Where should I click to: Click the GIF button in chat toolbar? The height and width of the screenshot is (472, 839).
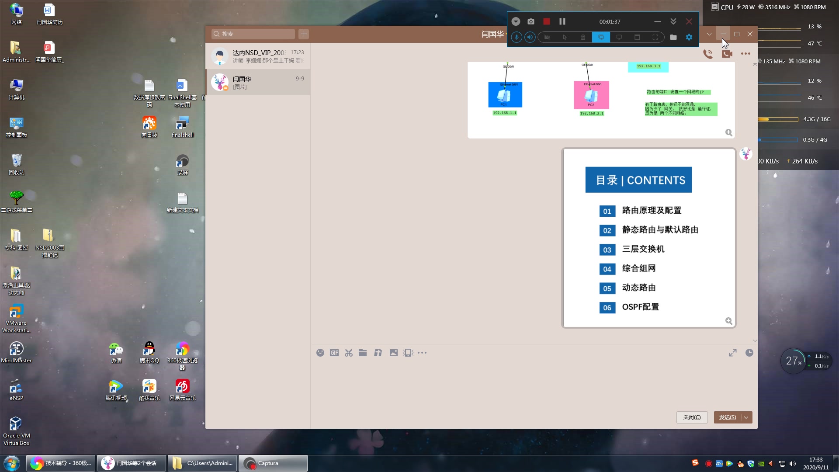click(334, 353)
